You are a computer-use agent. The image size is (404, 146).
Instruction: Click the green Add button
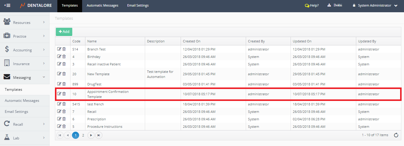pyautogui.click(x=64, y=32)
